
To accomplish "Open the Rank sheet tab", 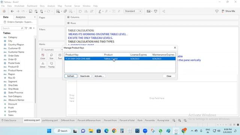I will tap(140, 120).
